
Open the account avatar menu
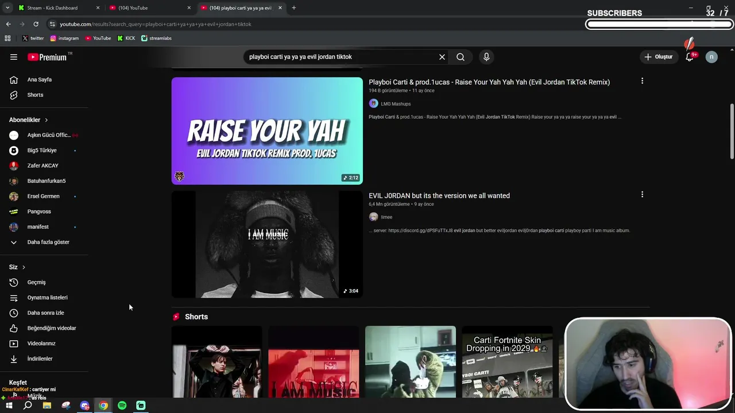[x=711, y=57]
